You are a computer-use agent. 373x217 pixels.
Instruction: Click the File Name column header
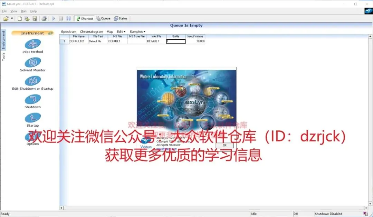tap(79, 36)
